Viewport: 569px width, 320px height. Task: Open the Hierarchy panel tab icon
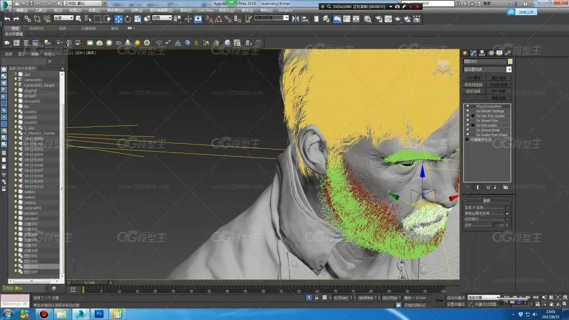(482, 53)
